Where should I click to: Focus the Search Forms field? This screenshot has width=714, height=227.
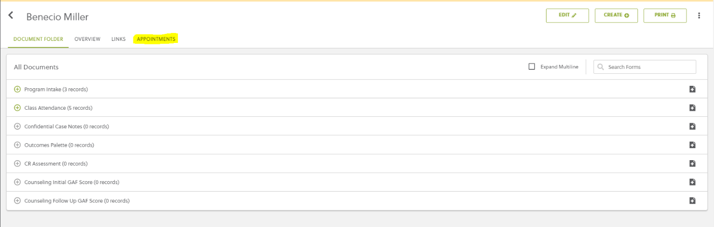(x=644, y=67)
